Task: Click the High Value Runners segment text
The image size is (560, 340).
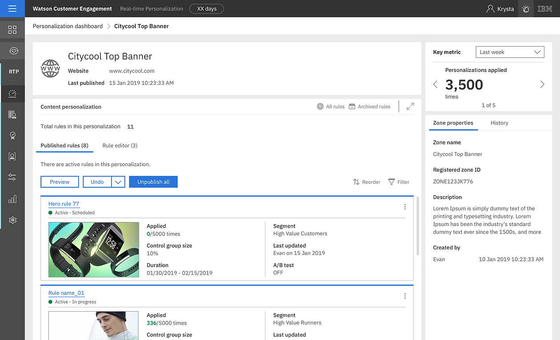Action: [x=297, y=323]
